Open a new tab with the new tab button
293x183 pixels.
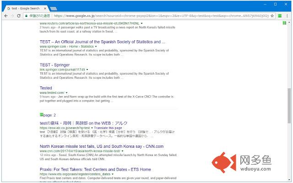coord(54,9)
